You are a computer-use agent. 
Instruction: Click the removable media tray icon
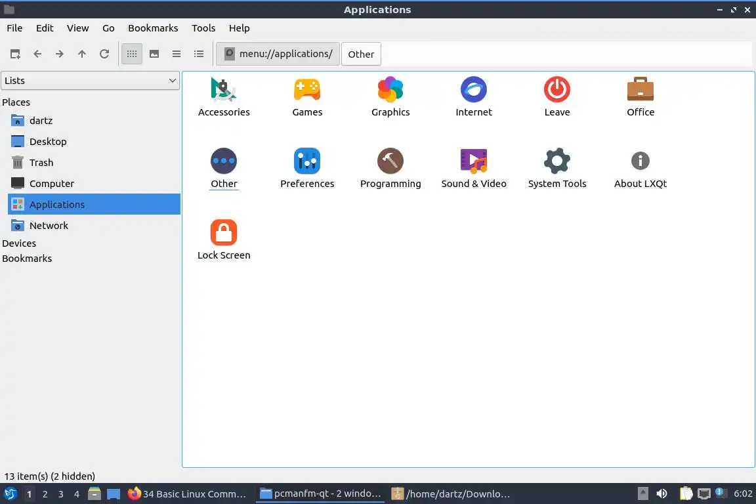642,494
